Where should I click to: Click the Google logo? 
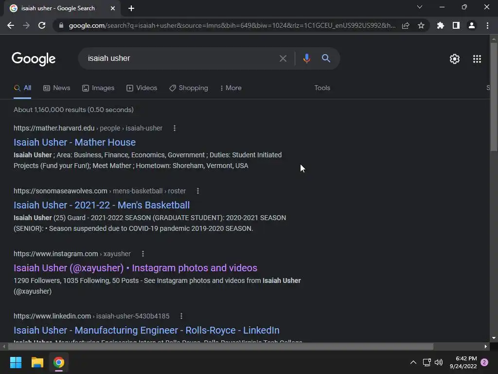pos(34,59)
